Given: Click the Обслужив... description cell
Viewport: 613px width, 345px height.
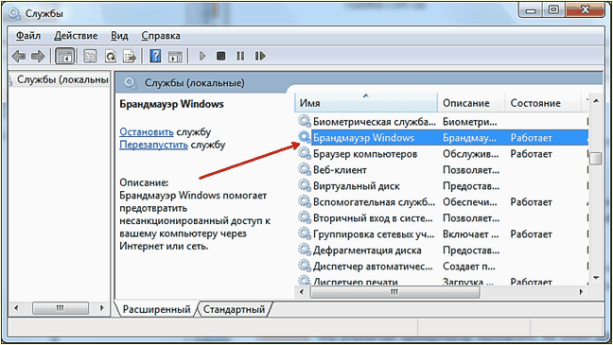Looking at the screenshot, I should pyautogui.click(x=471, y=153).
